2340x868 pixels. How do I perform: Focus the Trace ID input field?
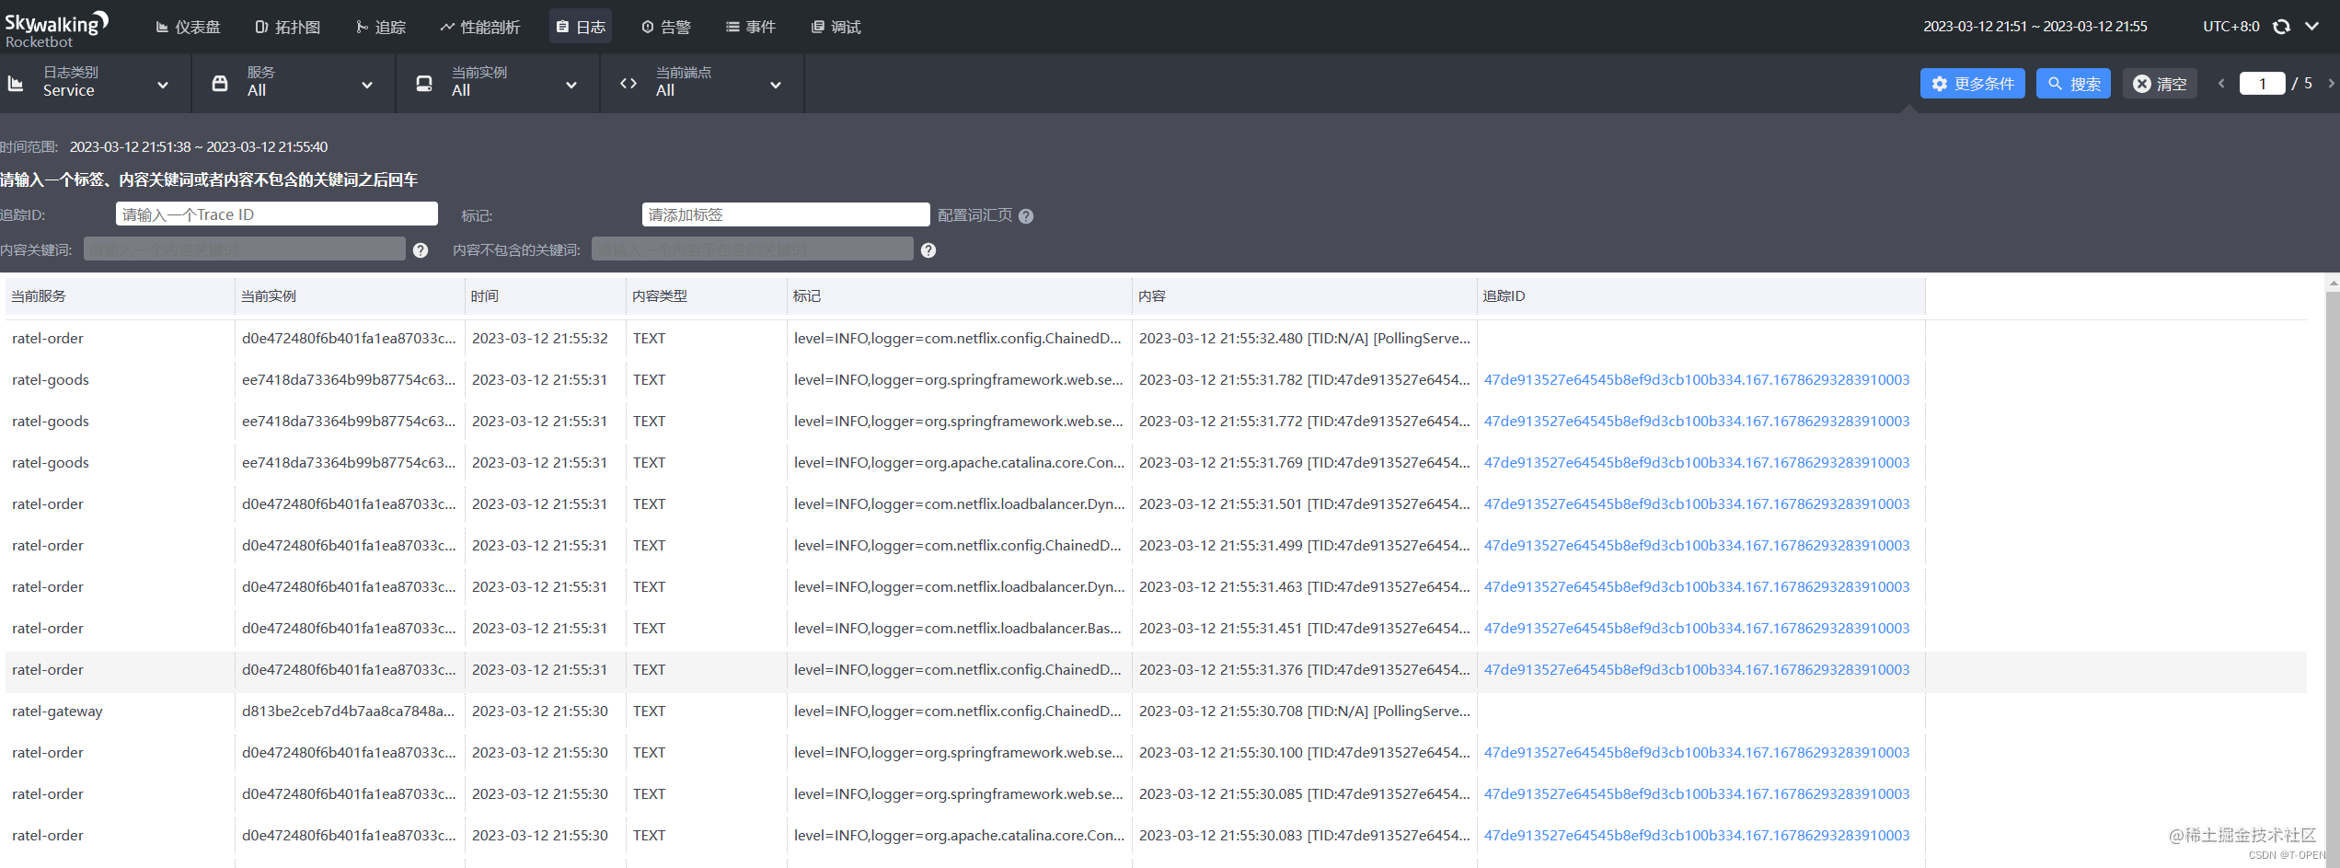[x=276, y=214]
